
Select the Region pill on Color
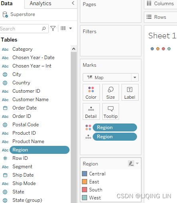click(115, 127)
